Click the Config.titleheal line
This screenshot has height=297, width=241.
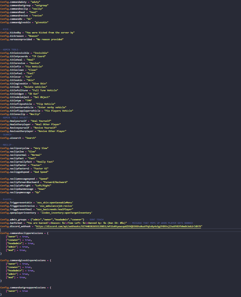[17, 60]
